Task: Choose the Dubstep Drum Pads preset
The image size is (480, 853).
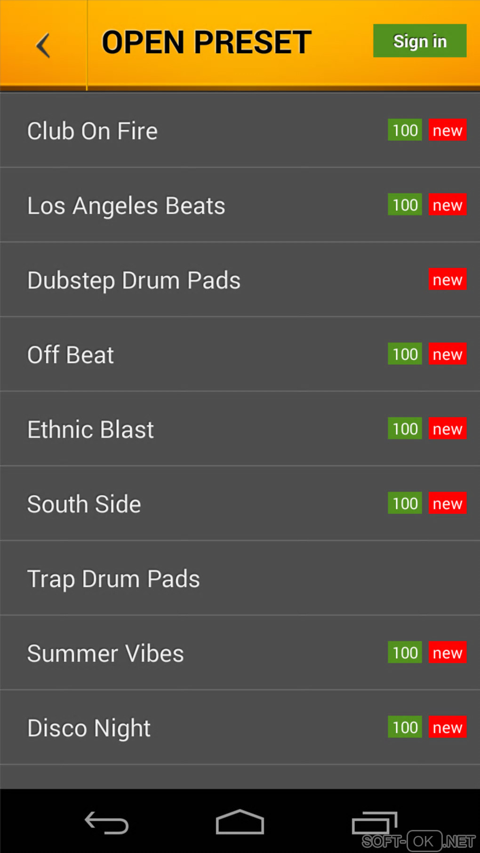Action: 134,280
